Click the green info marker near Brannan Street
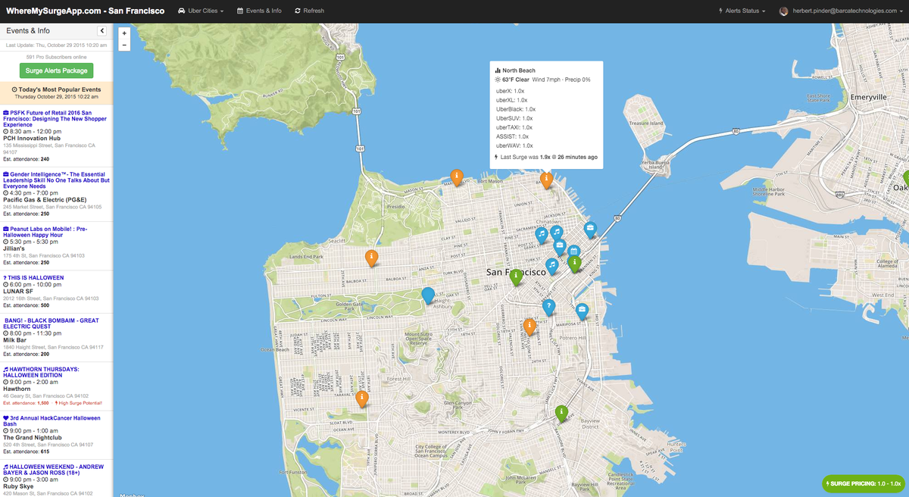The height and width of the screenshot is (497, 909). point(574,264)
